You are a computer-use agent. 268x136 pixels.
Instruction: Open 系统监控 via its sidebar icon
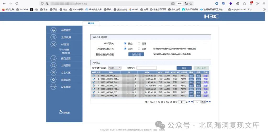click(x=53, y=30)
